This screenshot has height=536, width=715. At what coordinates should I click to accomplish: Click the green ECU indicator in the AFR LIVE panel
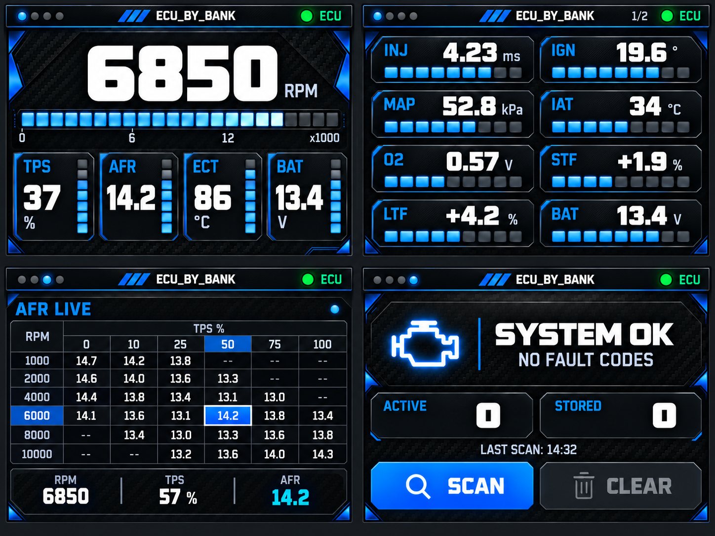tap(308, 280)
